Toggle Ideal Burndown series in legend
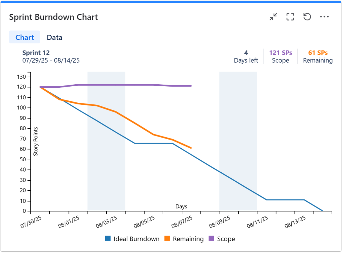The image size is (343, 253). click(132, 239)
